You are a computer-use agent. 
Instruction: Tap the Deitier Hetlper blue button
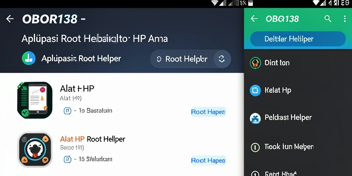pos(298,39)
